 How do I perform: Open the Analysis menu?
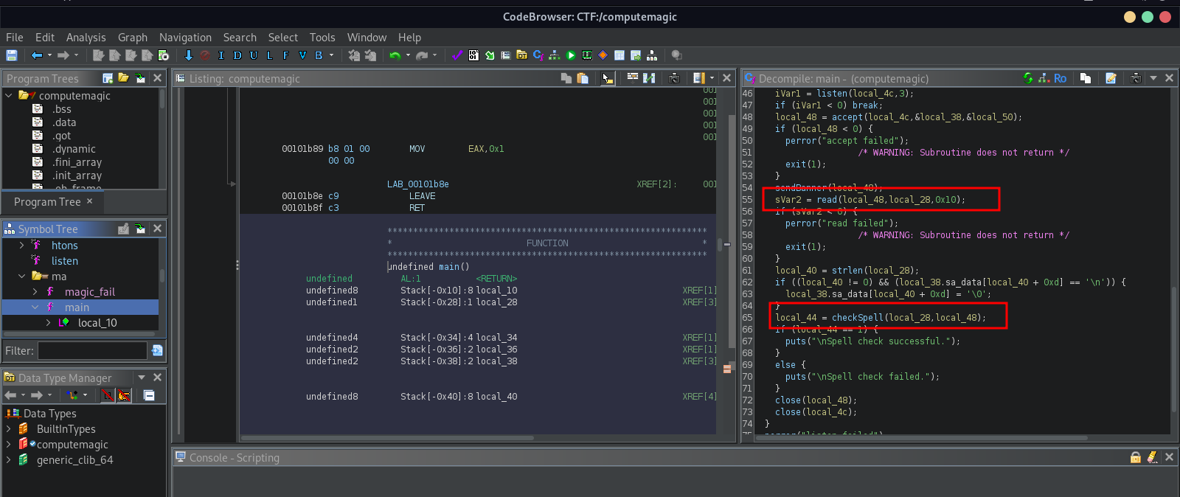tap(86, 38)
